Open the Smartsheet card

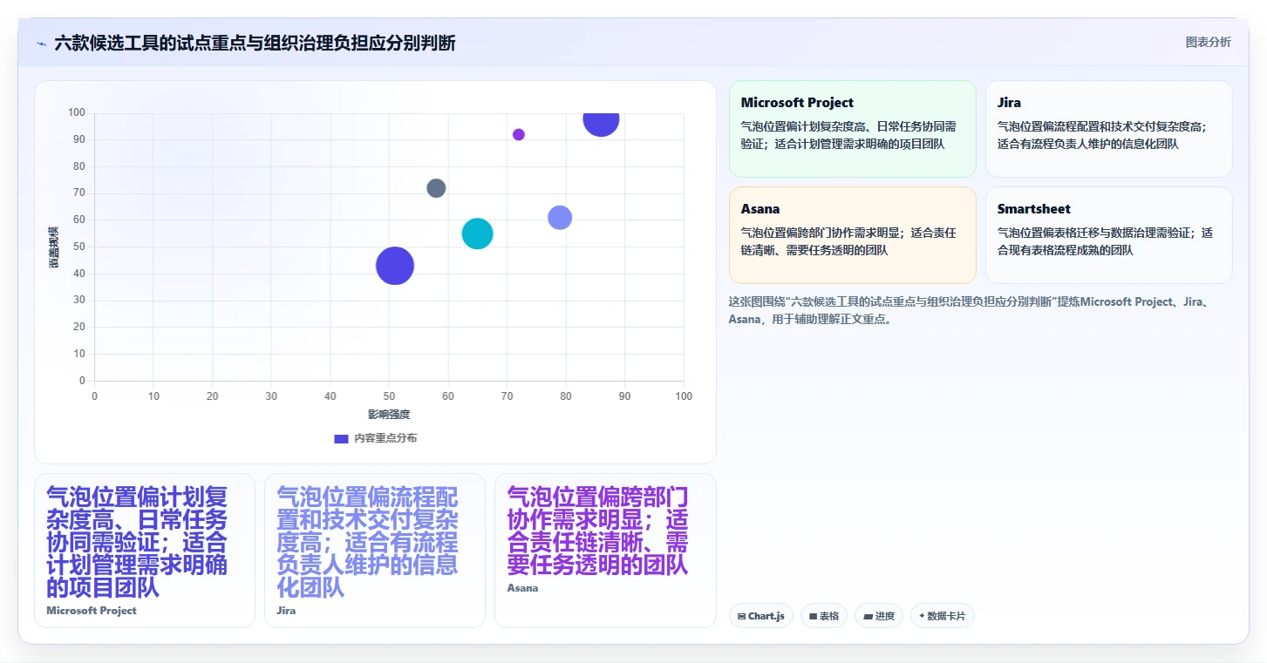(1108, 235)
